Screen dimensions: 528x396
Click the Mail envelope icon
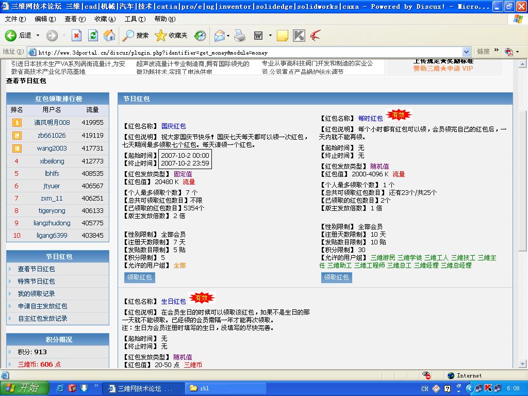(219, 36)
